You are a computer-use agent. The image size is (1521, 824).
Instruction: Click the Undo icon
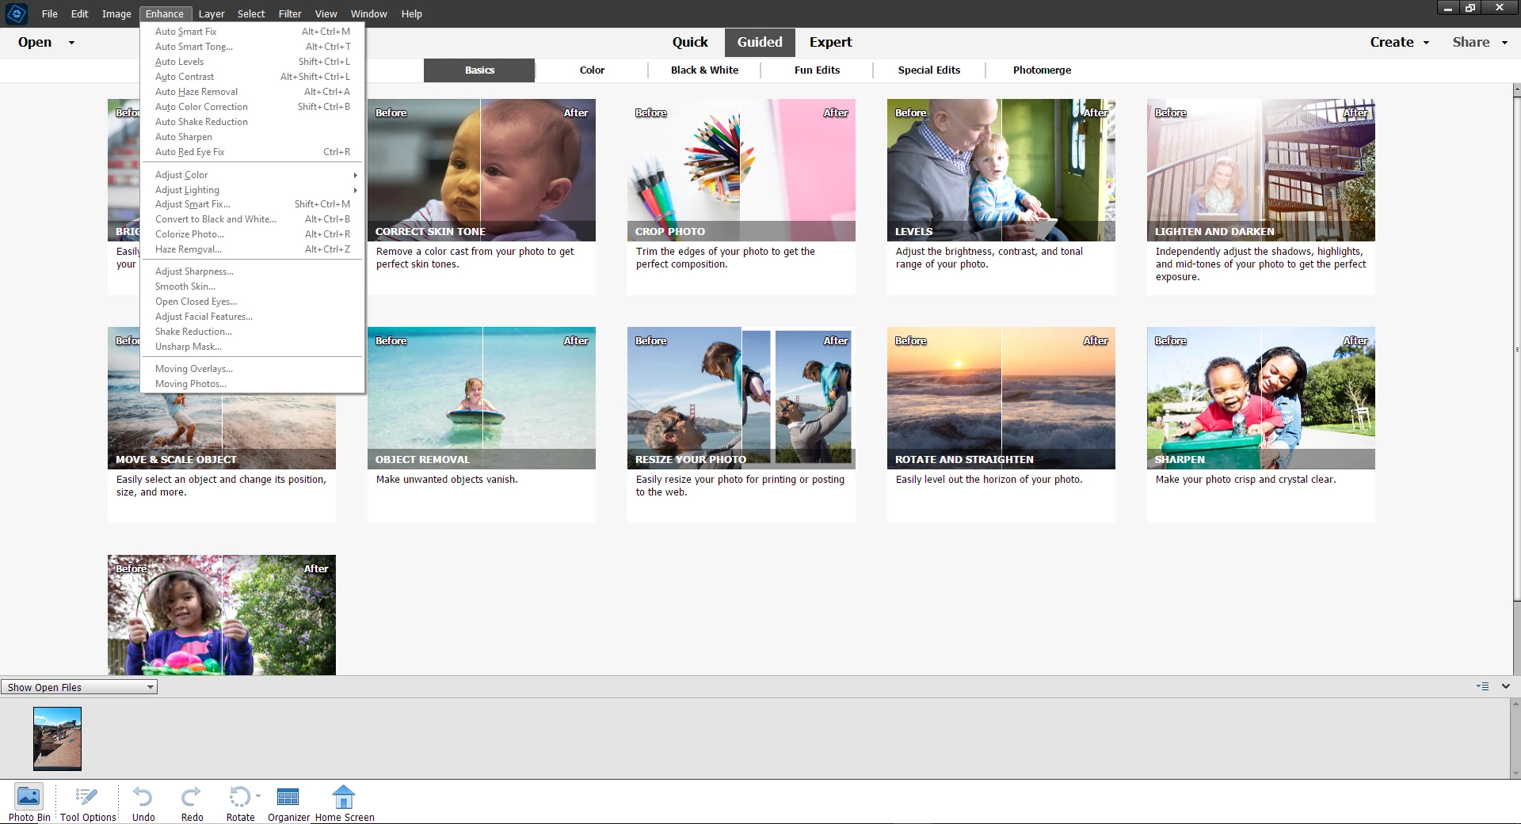click(143, 796)
